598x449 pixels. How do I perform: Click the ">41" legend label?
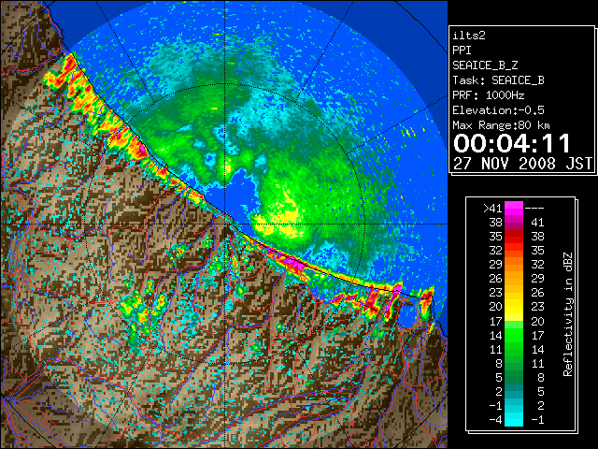tap(492, 208)
